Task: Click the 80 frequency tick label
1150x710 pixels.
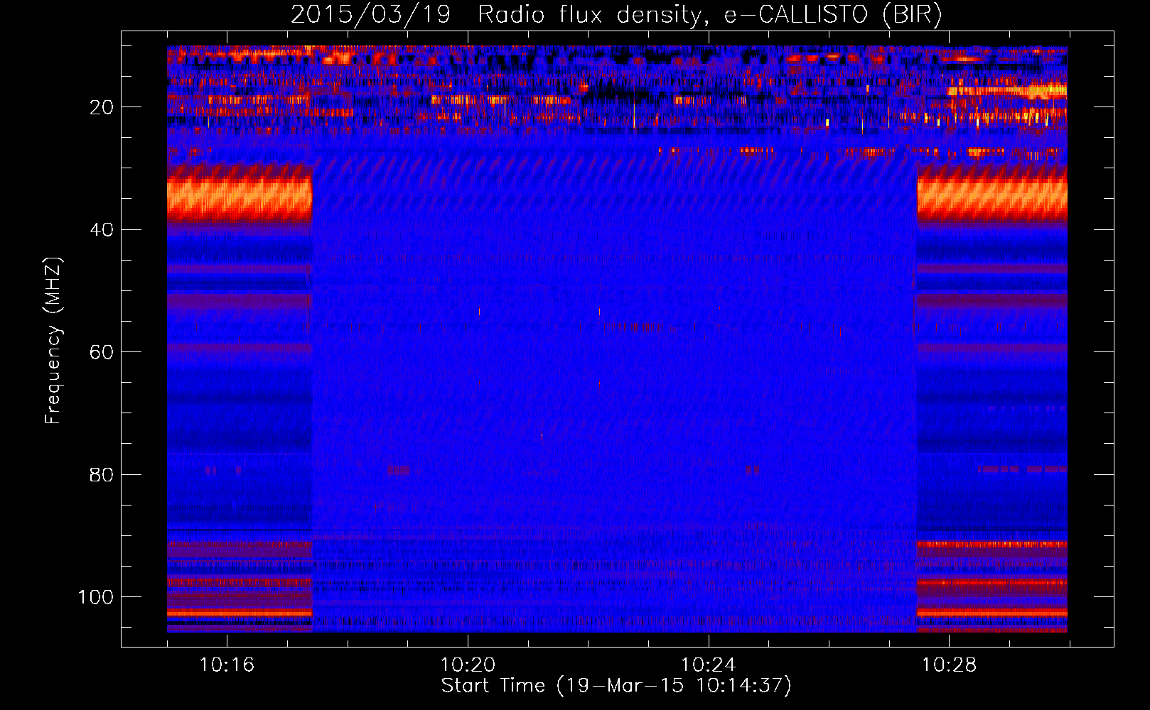Action: (102, 474)
